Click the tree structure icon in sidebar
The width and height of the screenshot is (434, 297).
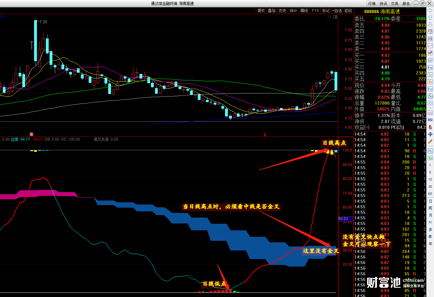pyautogui.click(x=430, y=74)
